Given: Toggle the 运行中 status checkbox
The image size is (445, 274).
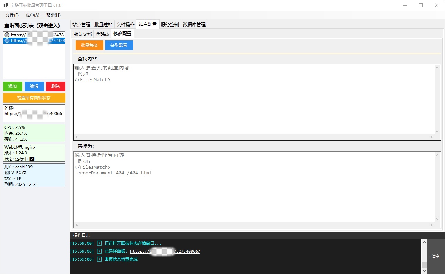Looking at the screenshot, I should pyautogui.click(x=32, y=159).
